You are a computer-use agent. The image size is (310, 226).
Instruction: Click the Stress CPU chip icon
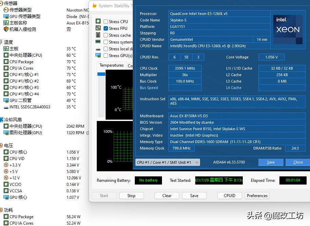coord(98,21)
